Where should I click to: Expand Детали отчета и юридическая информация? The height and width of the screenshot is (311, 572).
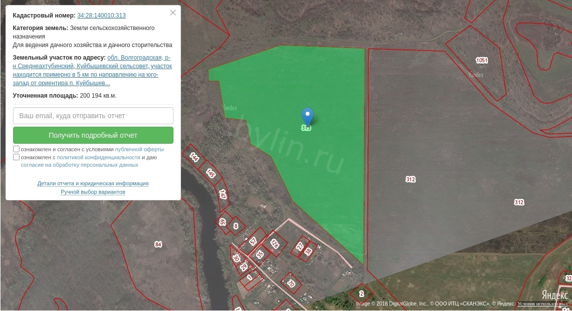point(93,184)
